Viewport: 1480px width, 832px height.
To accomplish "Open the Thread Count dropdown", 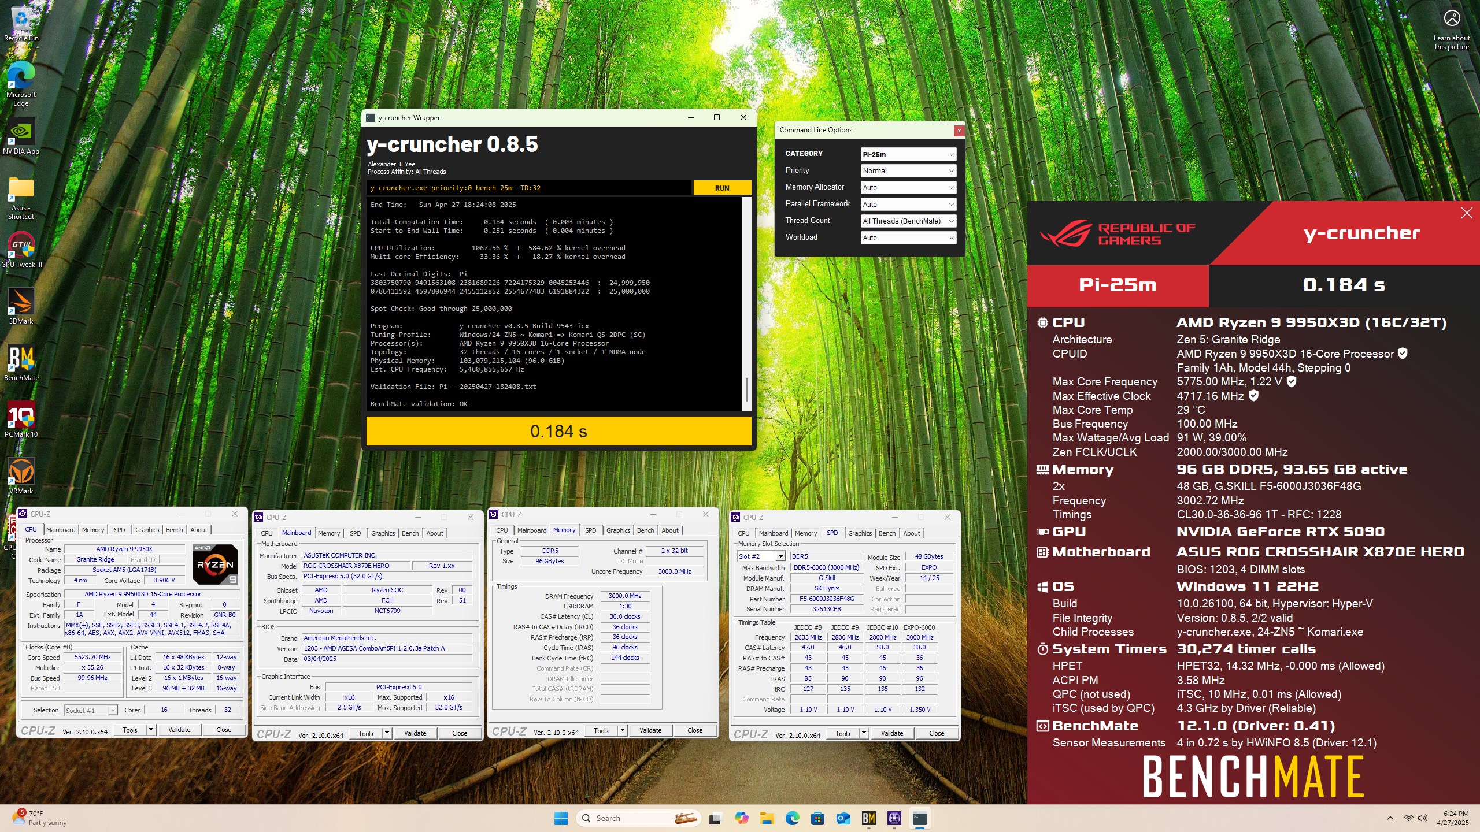I will [x=908, y=221].
